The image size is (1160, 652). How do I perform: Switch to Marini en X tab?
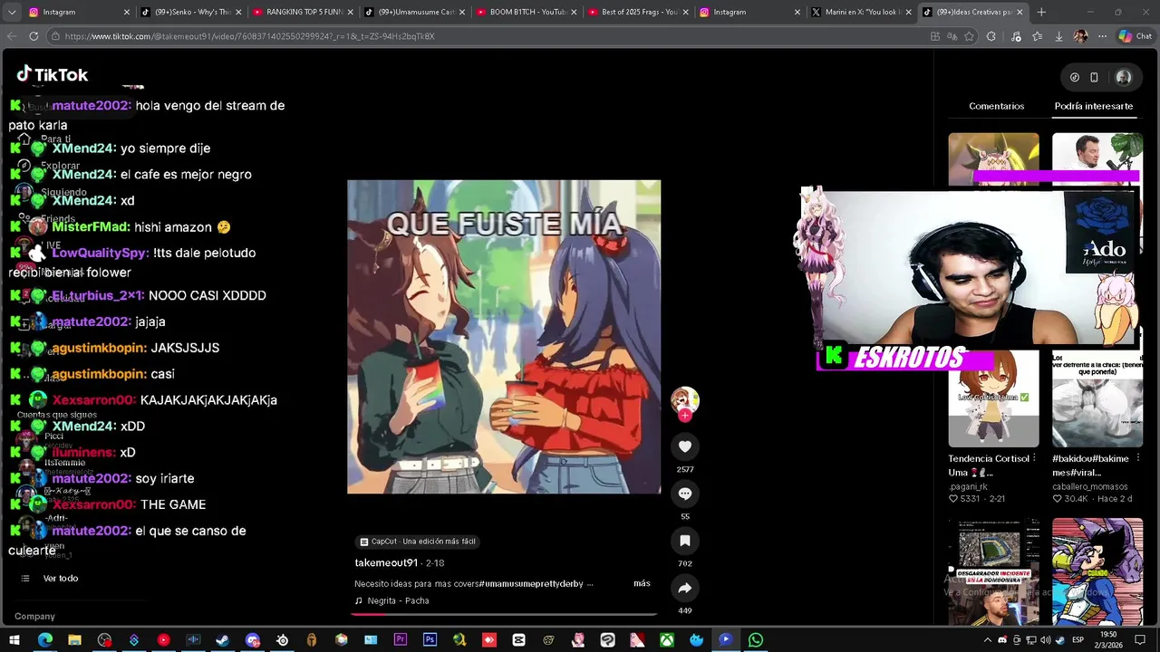(x=860, y=12)
